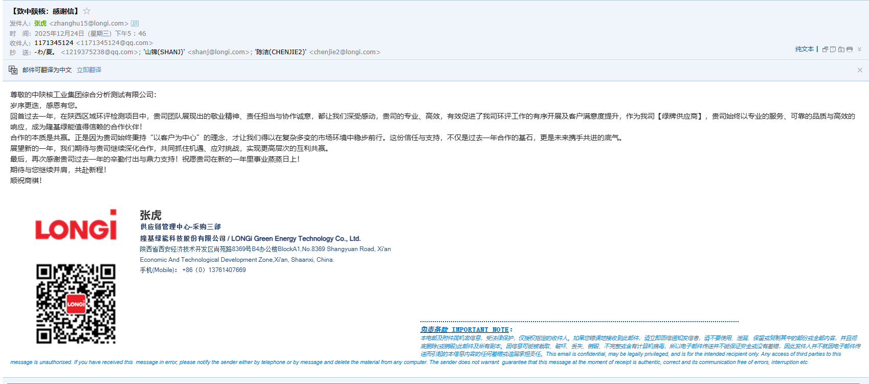Open email in new window icon

pyautogui.click(x=825, y=49)
